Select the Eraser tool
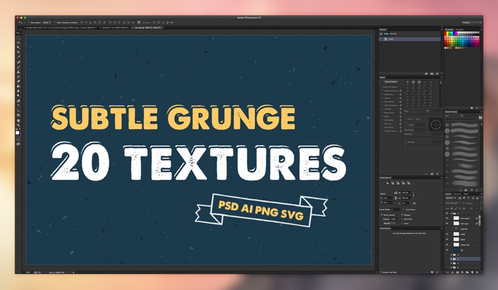Screen dimensions: 498x290 18,81
